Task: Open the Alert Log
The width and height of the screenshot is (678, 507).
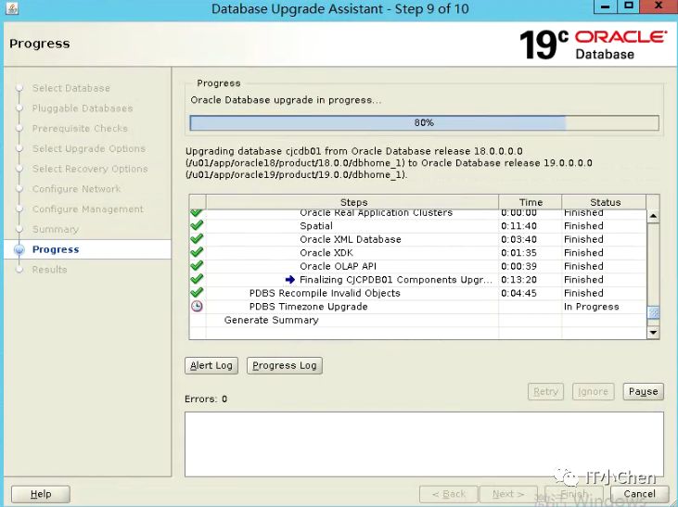Action: coord(211,365)
